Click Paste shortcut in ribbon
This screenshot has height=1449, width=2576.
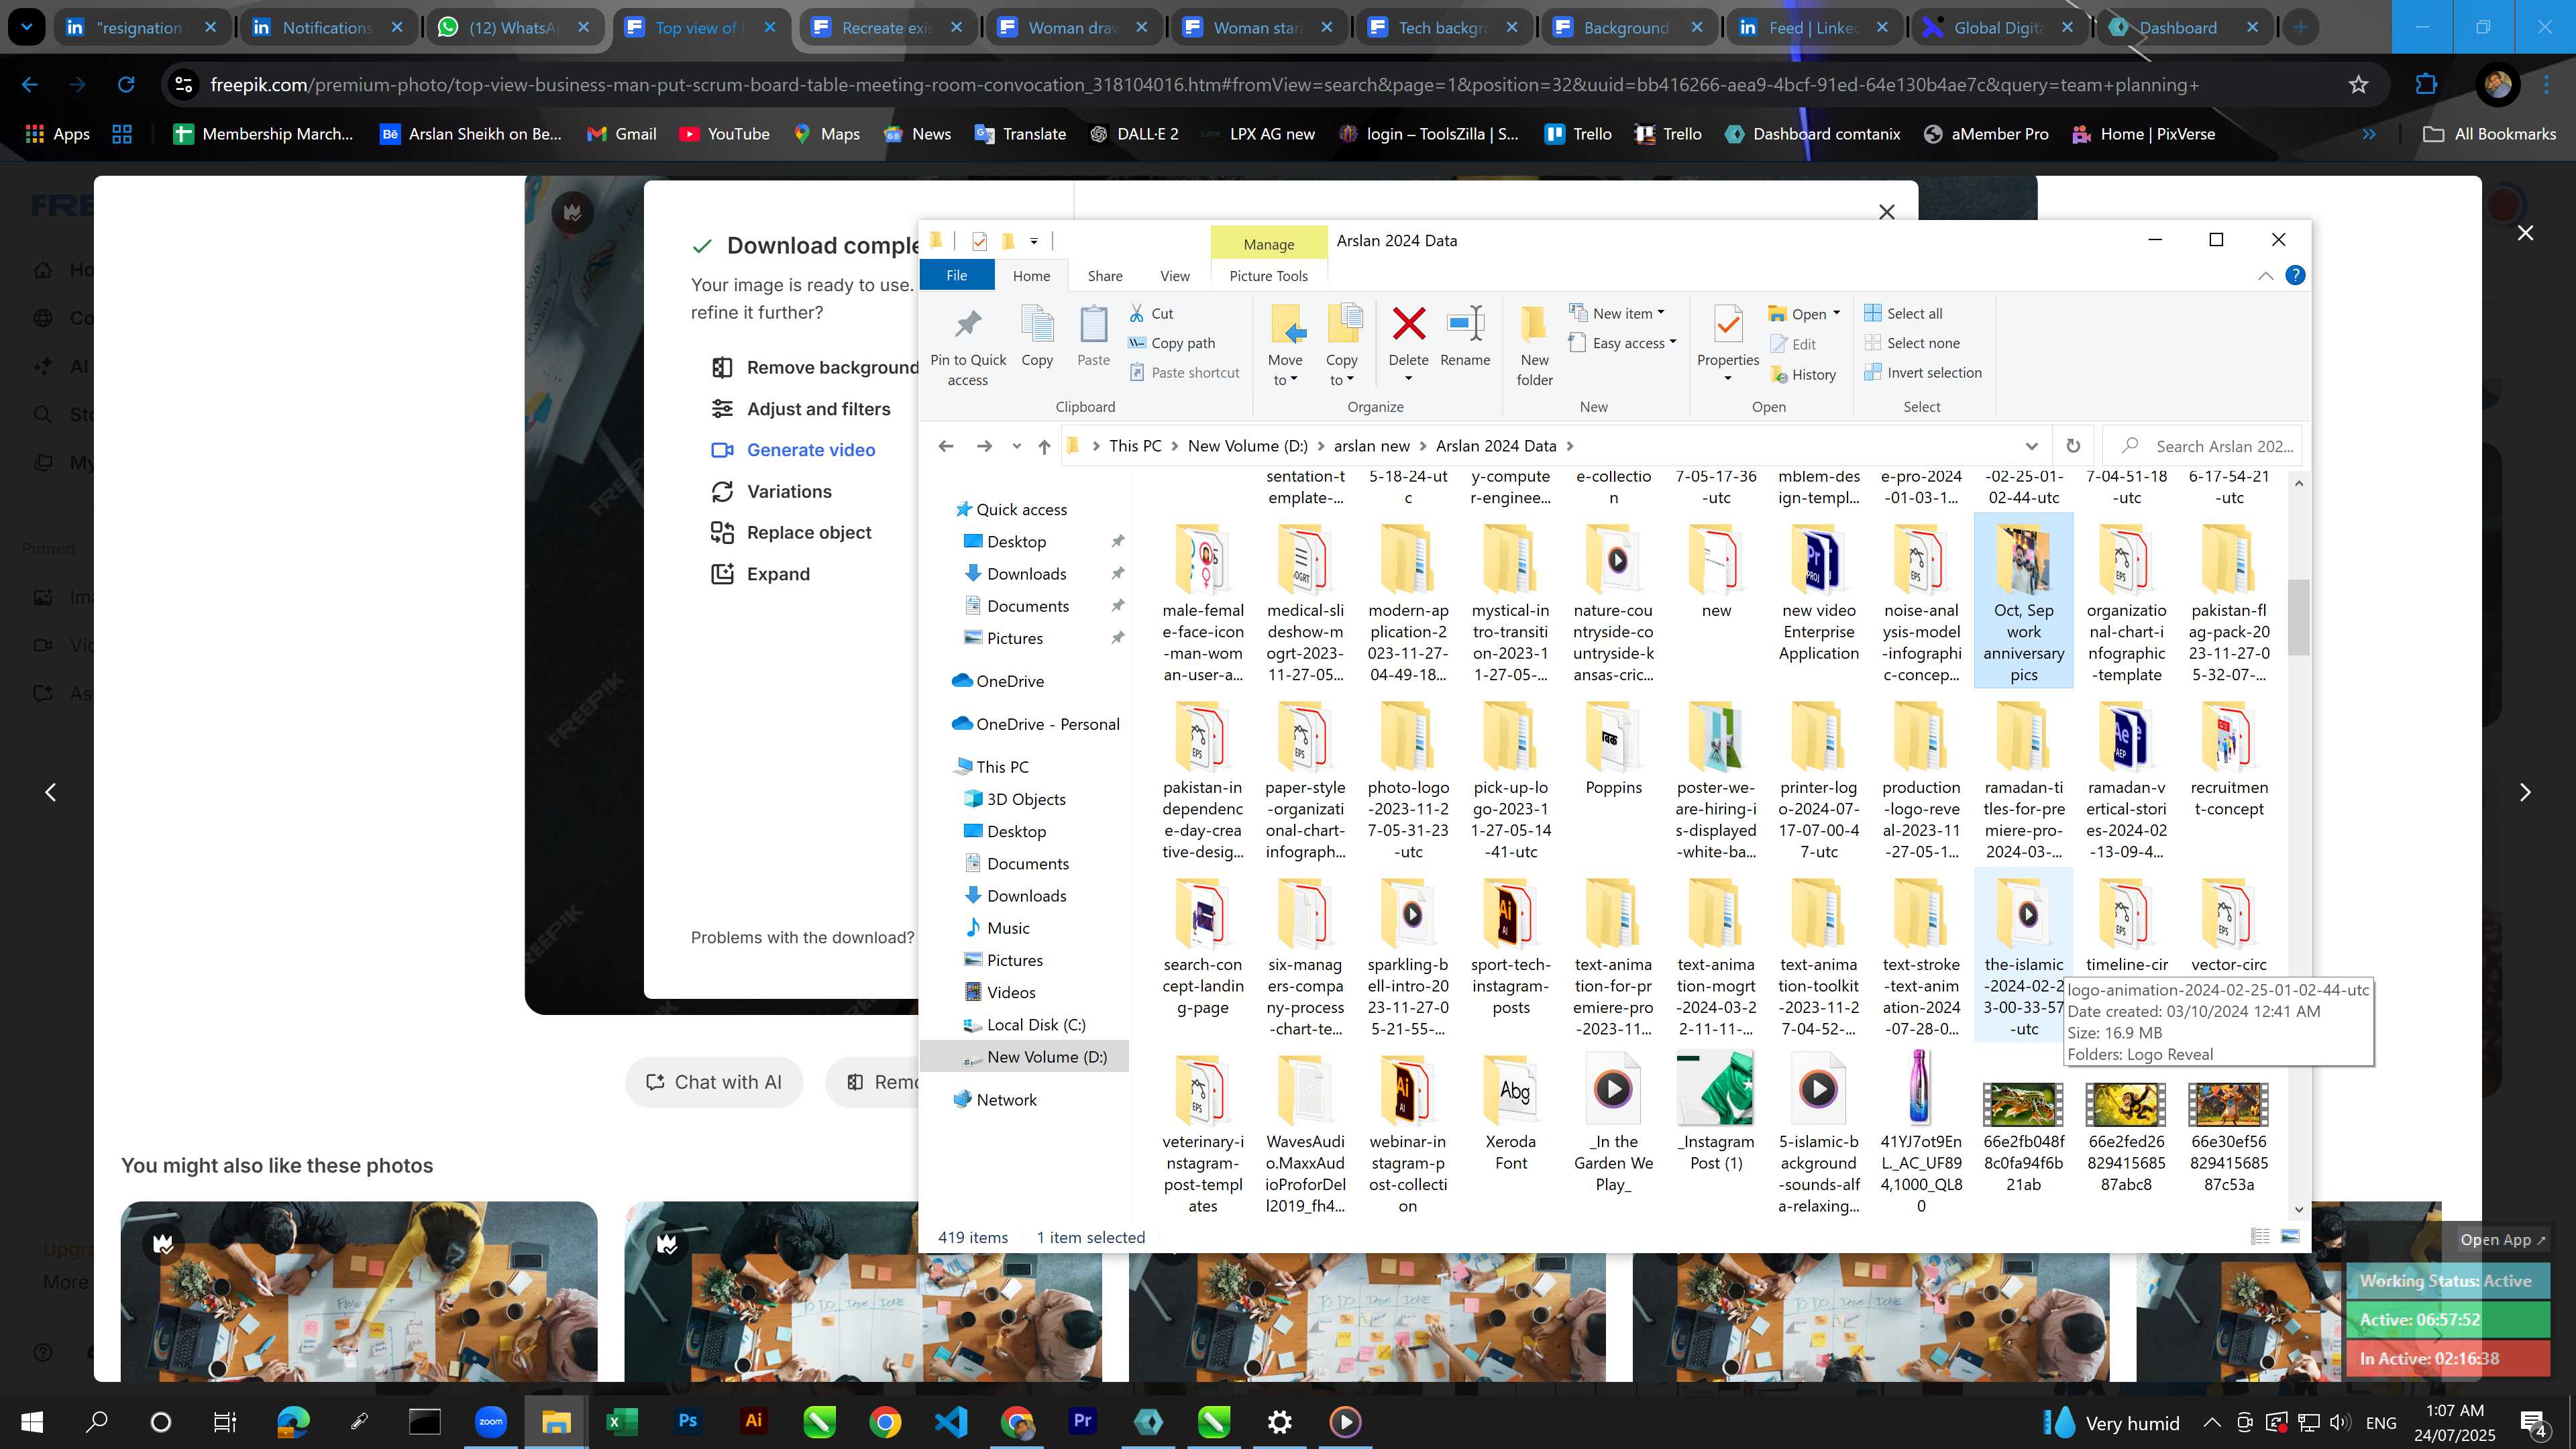1184,372
